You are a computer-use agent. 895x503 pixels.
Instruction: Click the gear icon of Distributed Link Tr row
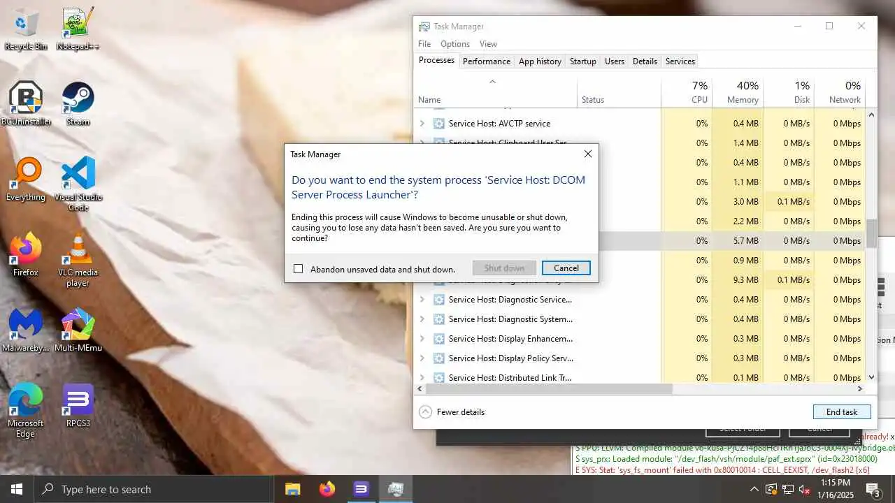(438, 378)
